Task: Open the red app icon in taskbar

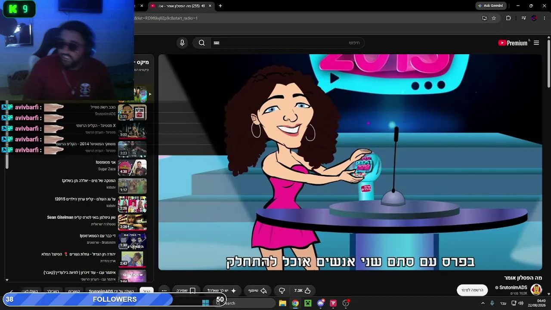Action: click(333, 303)
